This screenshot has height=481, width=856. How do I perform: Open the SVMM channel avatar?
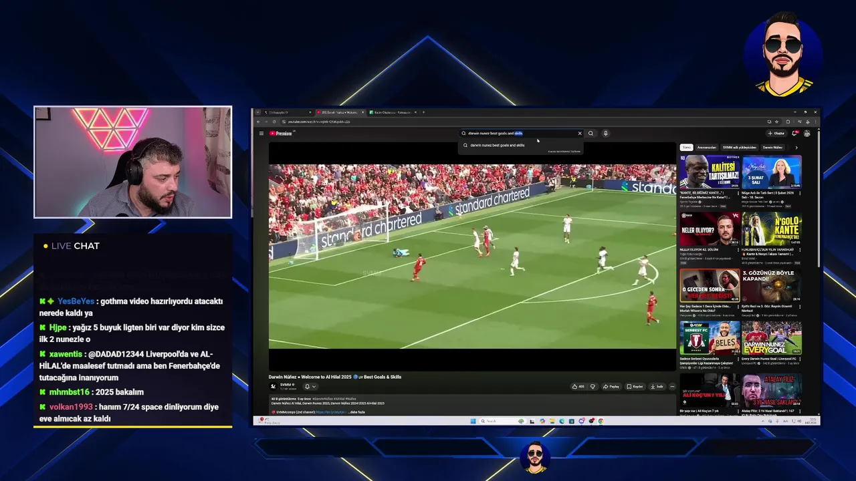click(x=273, y=386)
